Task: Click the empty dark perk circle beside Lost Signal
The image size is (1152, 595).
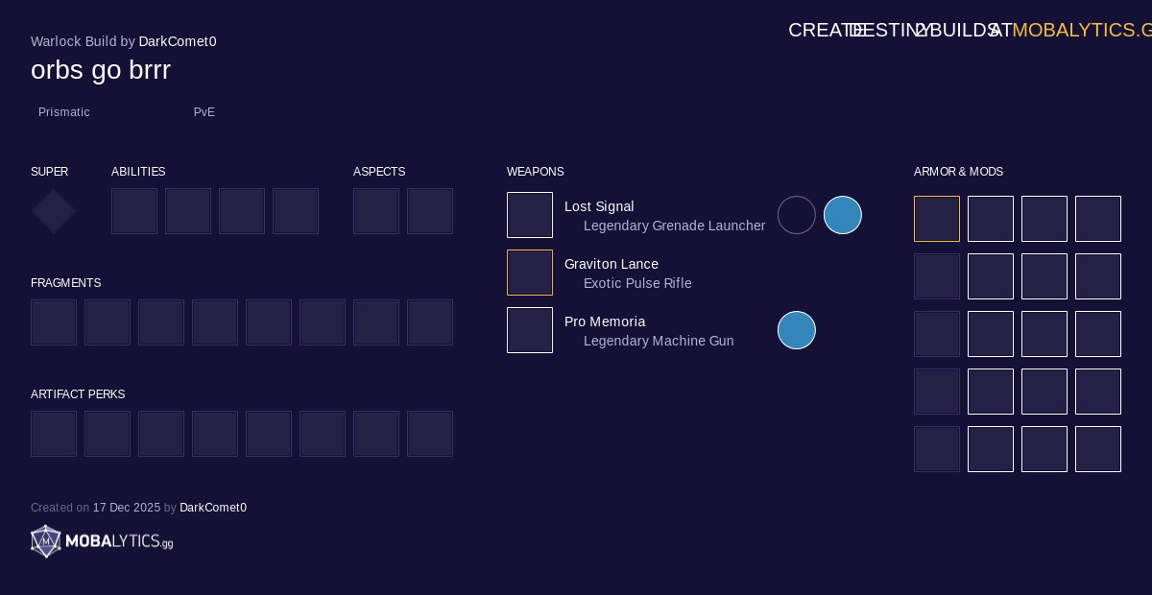Action: pos(797,215)
